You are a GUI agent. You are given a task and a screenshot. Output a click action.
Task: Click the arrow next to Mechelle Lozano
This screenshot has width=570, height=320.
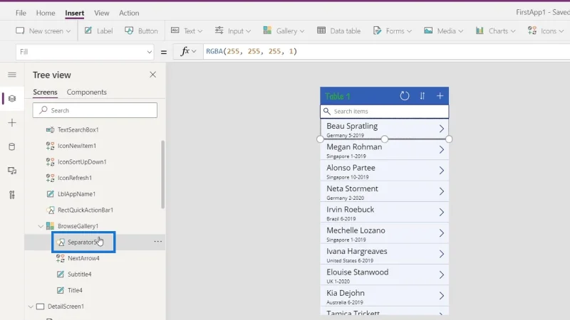[441, 233]
